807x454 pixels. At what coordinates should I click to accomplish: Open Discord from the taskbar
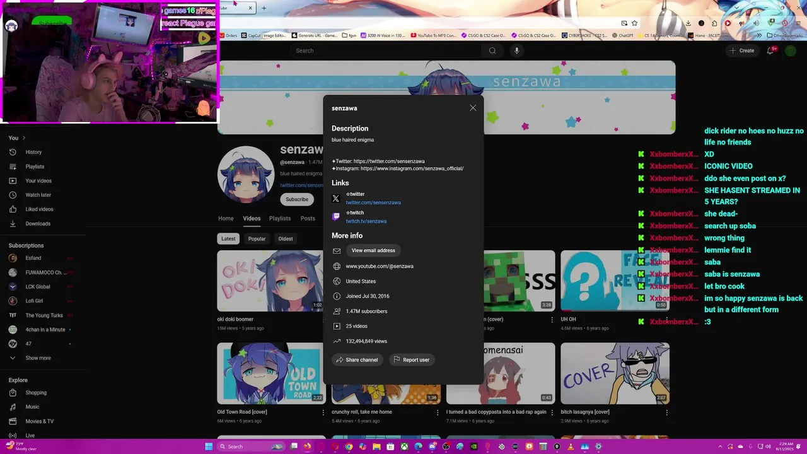433,446
